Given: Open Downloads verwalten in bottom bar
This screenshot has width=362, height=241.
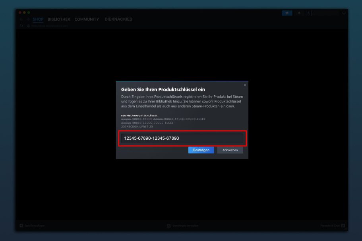Looking at the screenshot, I should tap(186, 226).
